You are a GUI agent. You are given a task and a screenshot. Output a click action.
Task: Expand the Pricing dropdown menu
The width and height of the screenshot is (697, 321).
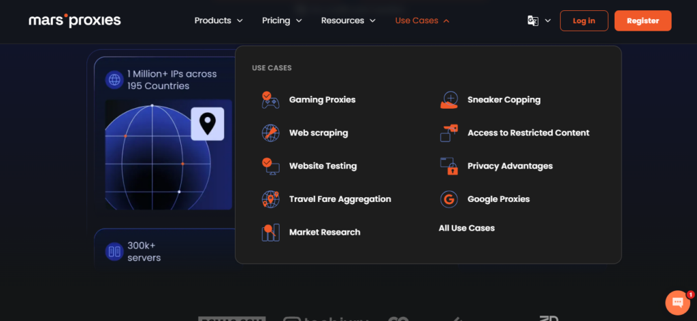(x=282, y=20)
